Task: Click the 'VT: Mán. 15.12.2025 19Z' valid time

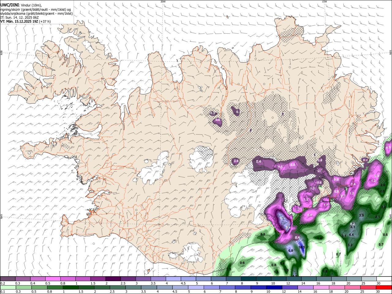Action: pos(19,21)
